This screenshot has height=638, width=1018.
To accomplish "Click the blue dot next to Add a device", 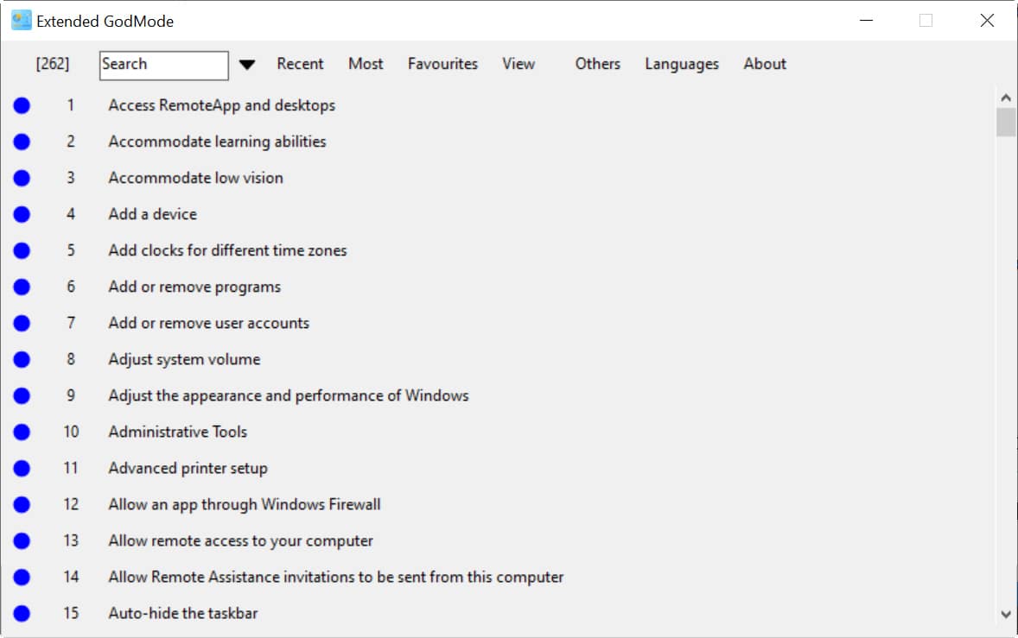I will 22,214.
